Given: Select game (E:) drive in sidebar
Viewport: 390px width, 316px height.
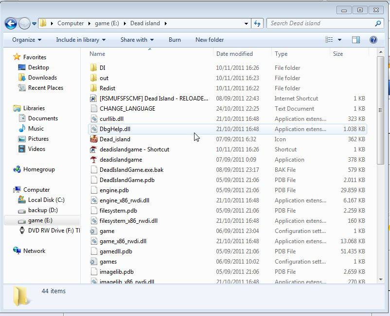Looking at the screenshot, I should click(x=42, y=220).
